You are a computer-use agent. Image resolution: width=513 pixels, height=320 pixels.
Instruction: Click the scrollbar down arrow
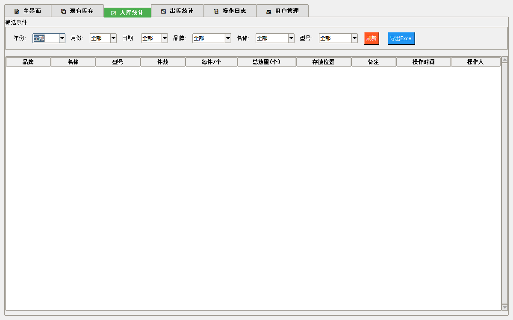504,307
